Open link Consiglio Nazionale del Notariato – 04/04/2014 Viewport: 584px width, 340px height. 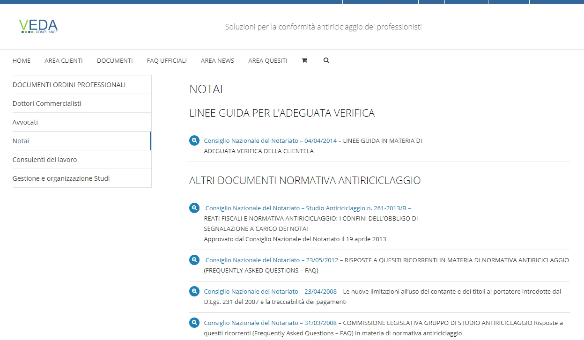pos(270,140)
